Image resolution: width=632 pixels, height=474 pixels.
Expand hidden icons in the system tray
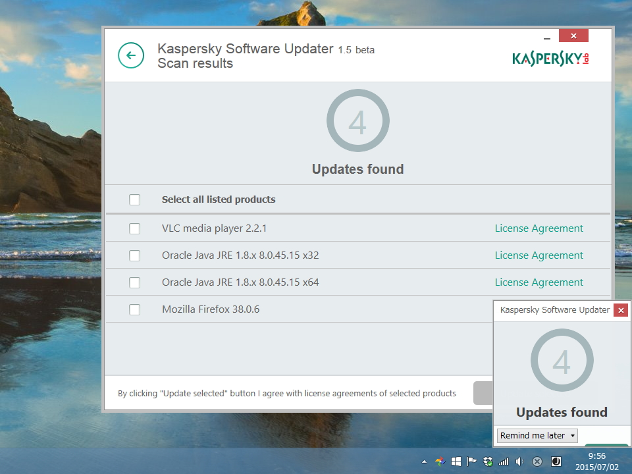424,461
